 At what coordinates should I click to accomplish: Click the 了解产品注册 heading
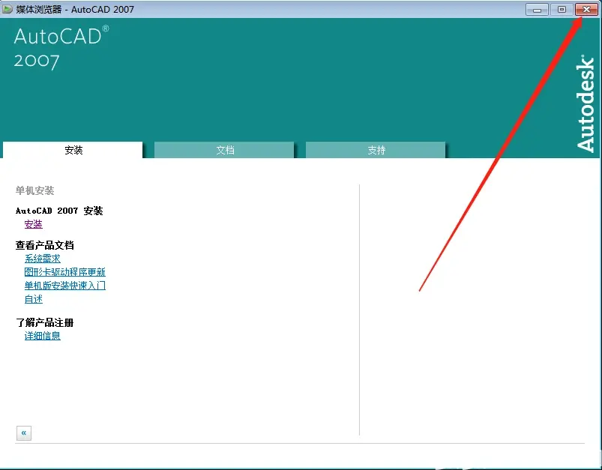[x=44, y=322]
